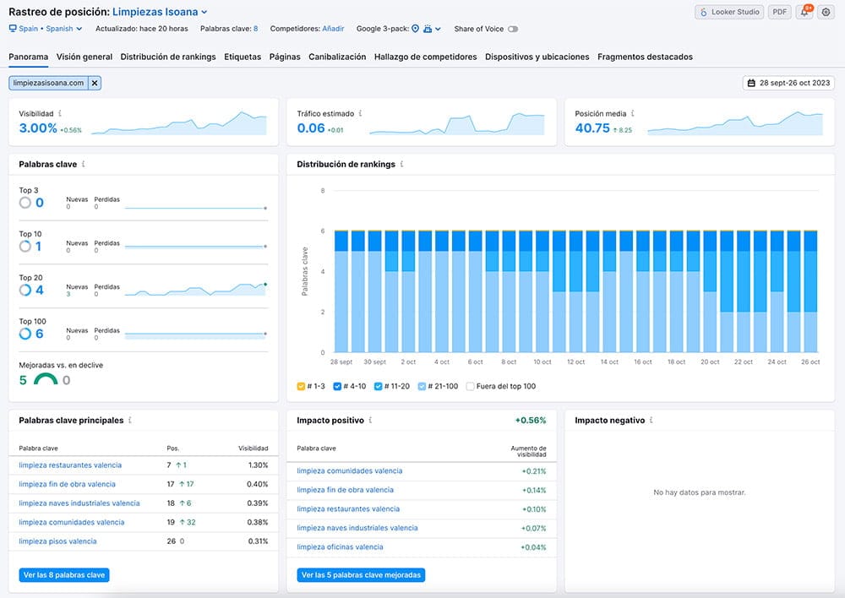Click info icon next to Impacto negativo
Viewport: 845px width, 598px height.
pyautogui.click(x=651, y=421)
